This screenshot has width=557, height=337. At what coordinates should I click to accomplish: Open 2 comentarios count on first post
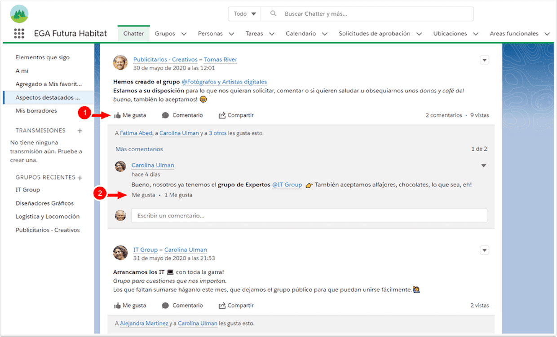click(444, 115)
